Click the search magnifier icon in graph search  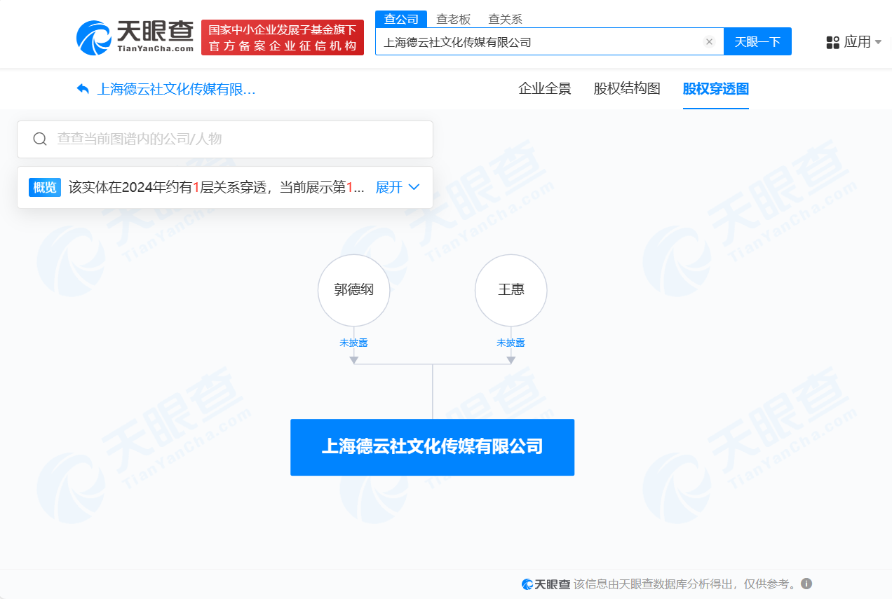tap(40, 139)
